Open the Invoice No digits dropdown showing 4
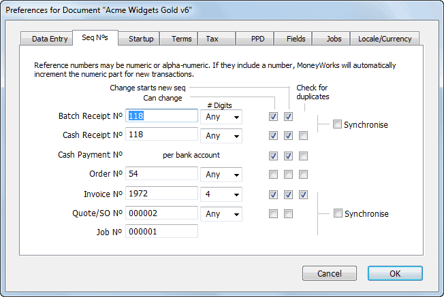 click(x=221, y=194)
